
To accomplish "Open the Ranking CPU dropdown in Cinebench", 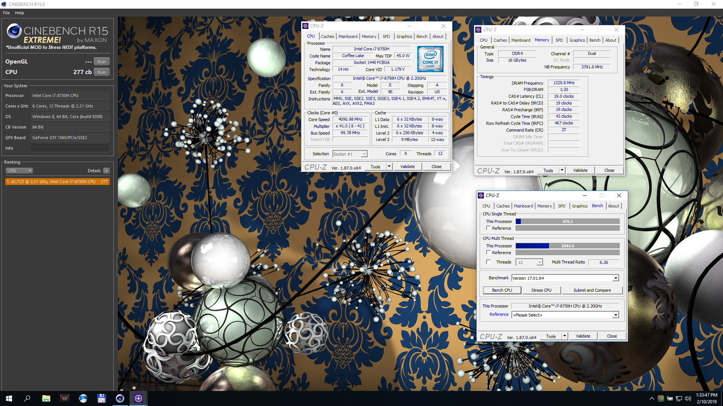I will pos(19,171).
